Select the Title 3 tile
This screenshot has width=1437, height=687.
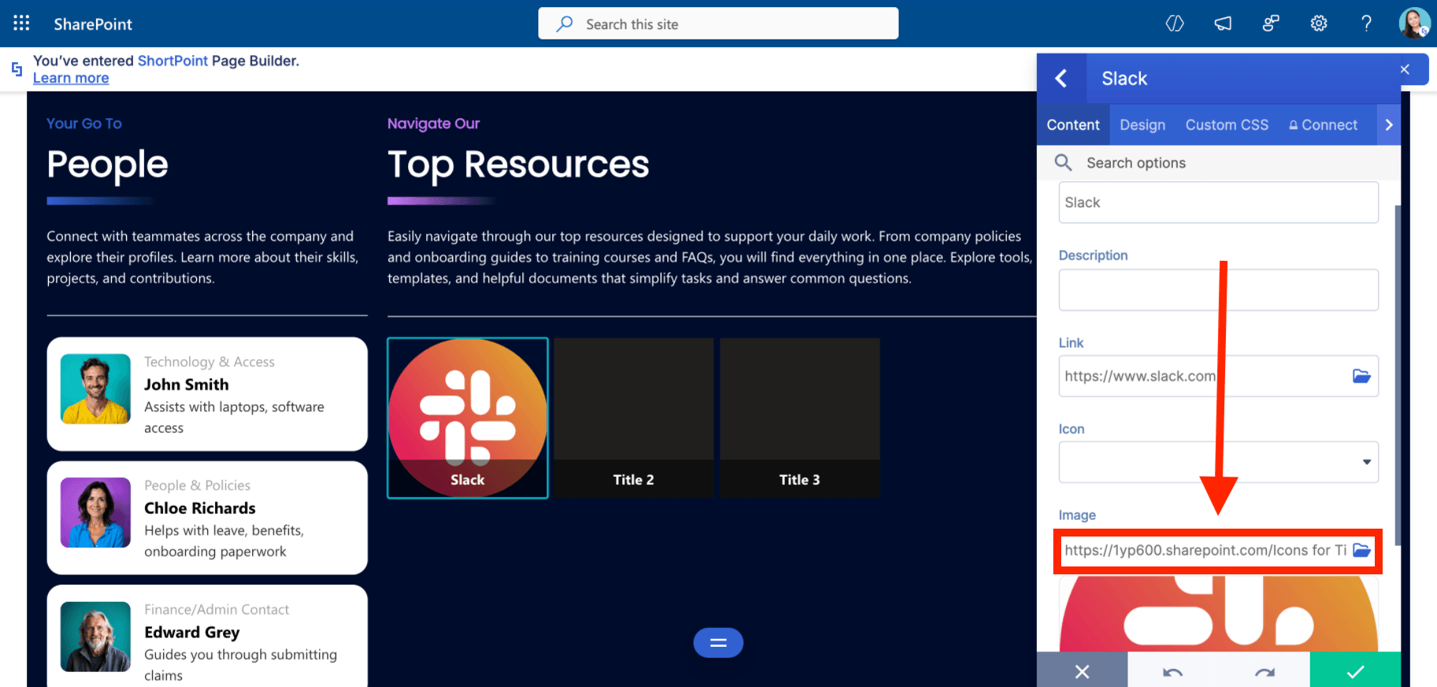pos(800,418)
